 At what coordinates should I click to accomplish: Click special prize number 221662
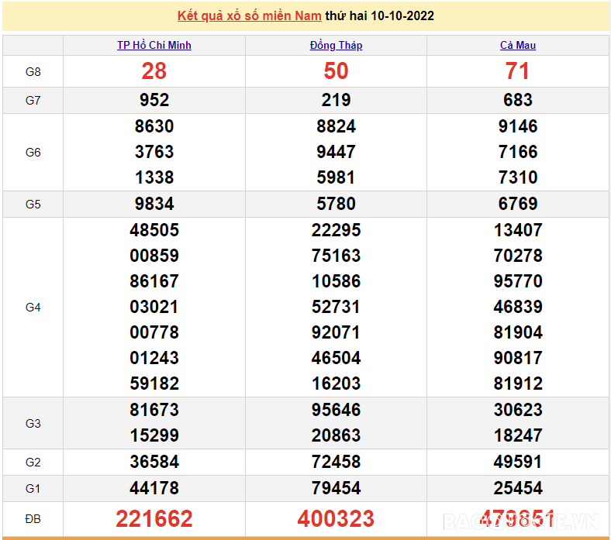click(x=154, y=518)
